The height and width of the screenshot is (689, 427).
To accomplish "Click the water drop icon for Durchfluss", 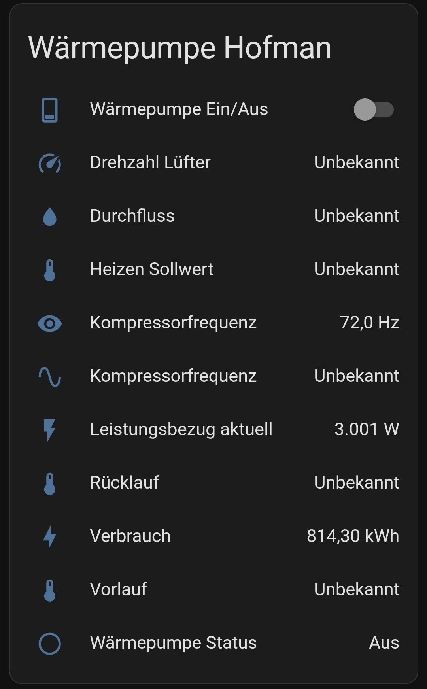I will 50,217.
